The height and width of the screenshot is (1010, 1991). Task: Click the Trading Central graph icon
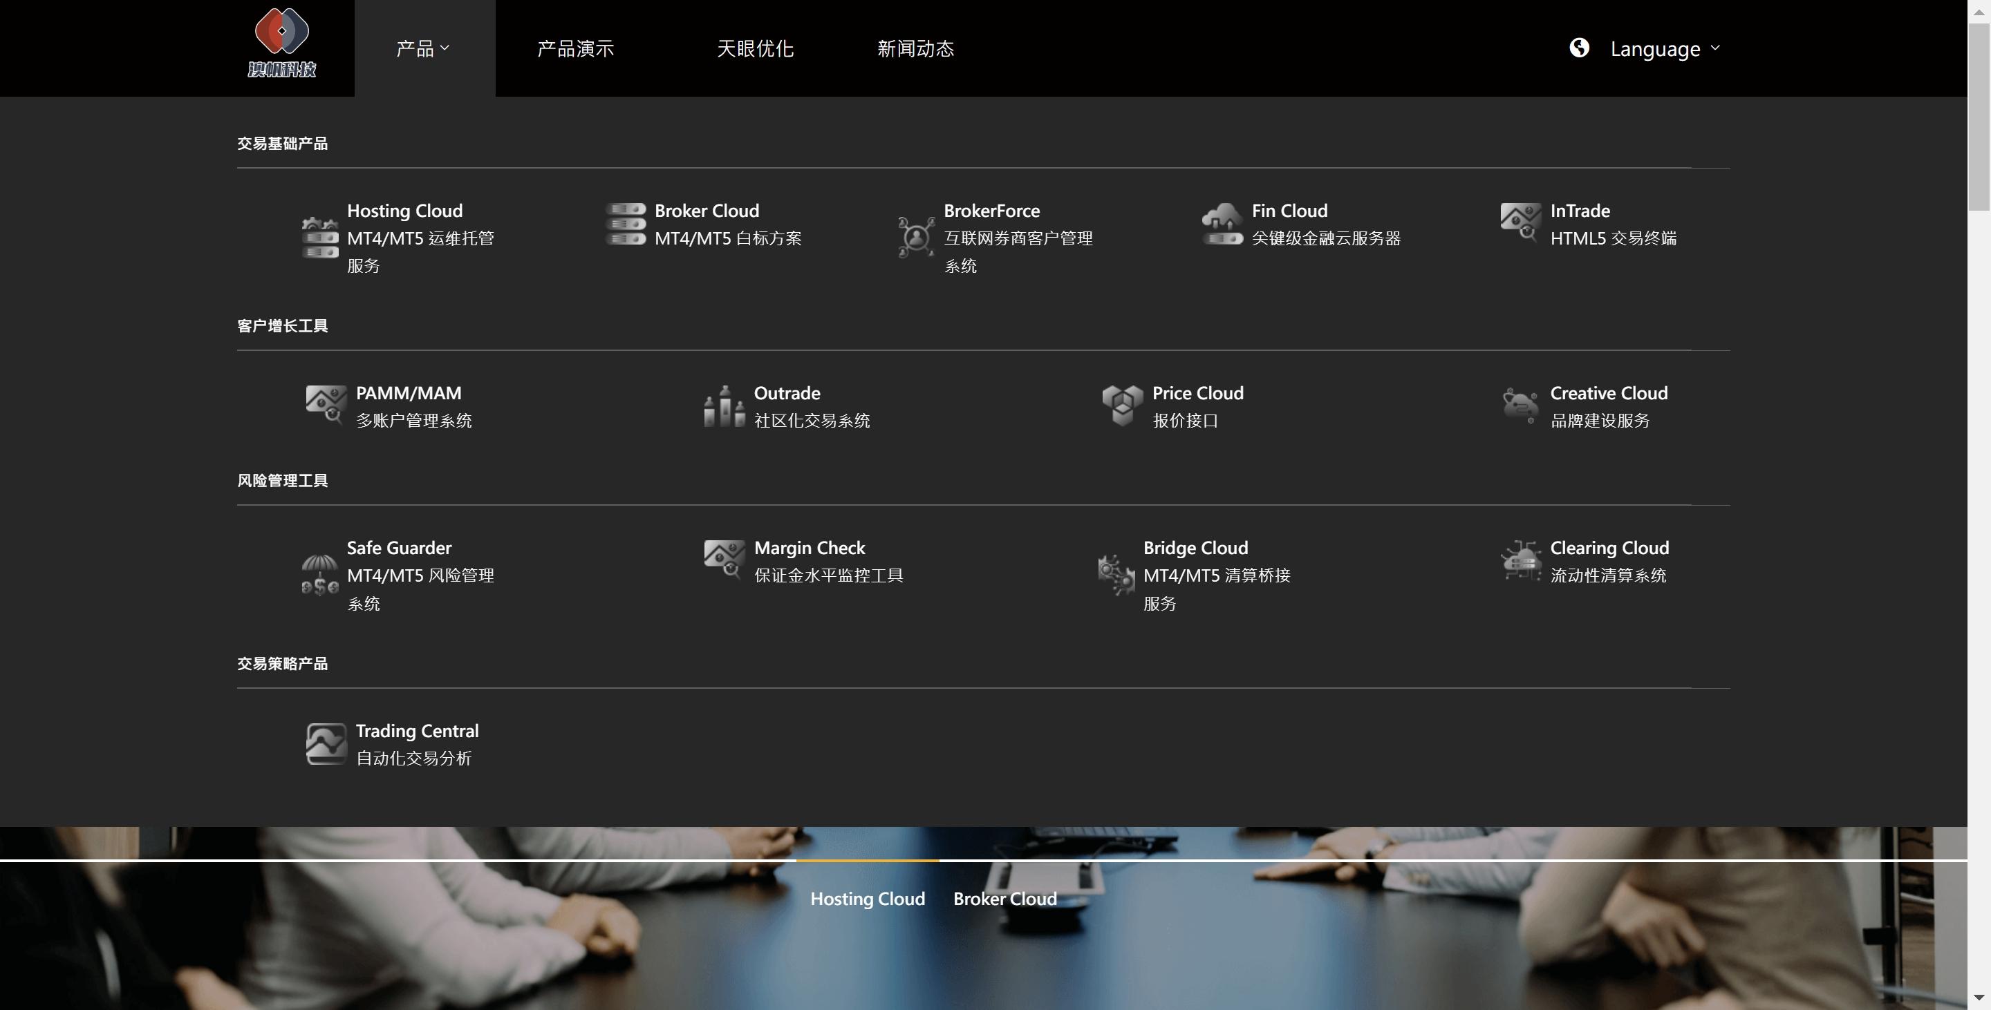(326, 744)
